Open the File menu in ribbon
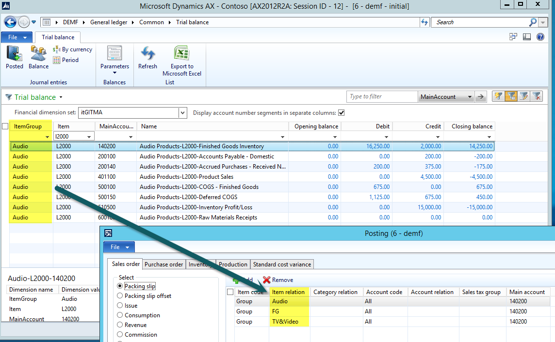Image resolution: width=555 pixels, height=342 pixels. (16, 37)
